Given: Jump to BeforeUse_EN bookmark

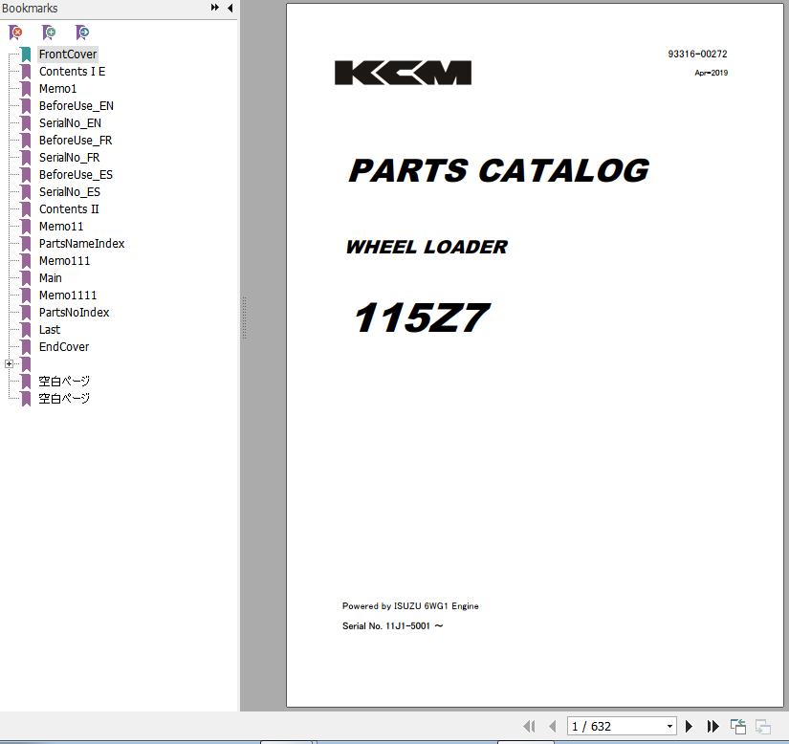Looking at the screenshot, I should (x=77, y=105).
